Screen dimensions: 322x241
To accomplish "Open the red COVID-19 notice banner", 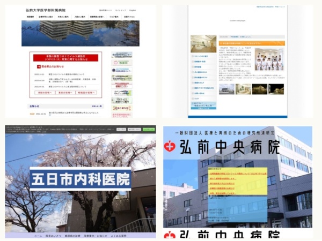I will (65, 58).
